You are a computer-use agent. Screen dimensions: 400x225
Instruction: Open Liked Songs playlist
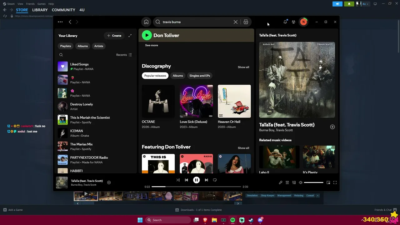tap(95, 67)
